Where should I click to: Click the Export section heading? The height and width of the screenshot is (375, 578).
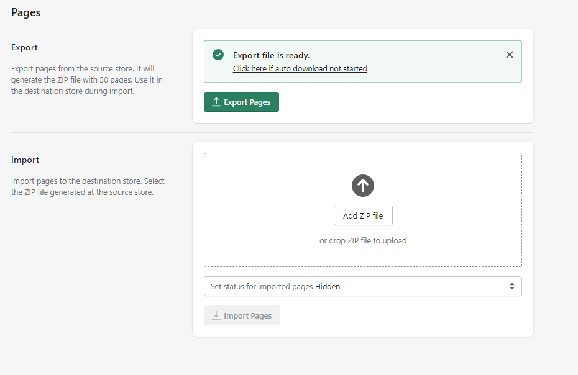pyautogui.click(x=25, y=48)
